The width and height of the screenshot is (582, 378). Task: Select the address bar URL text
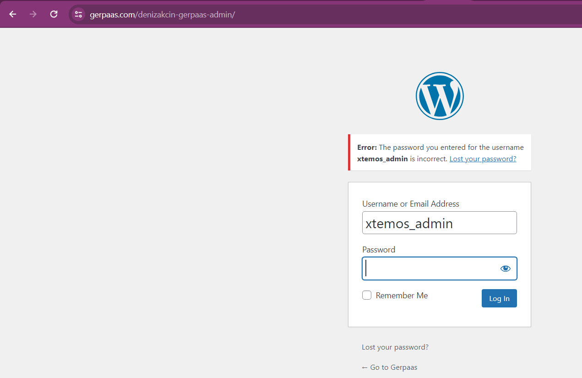click(163, 15)
